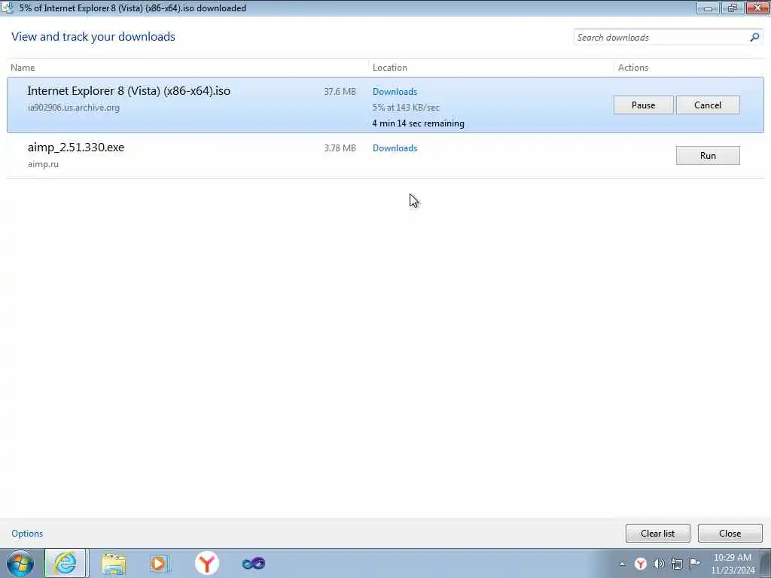Open the blue infinity-logo app in taskbar

[254, 563]
